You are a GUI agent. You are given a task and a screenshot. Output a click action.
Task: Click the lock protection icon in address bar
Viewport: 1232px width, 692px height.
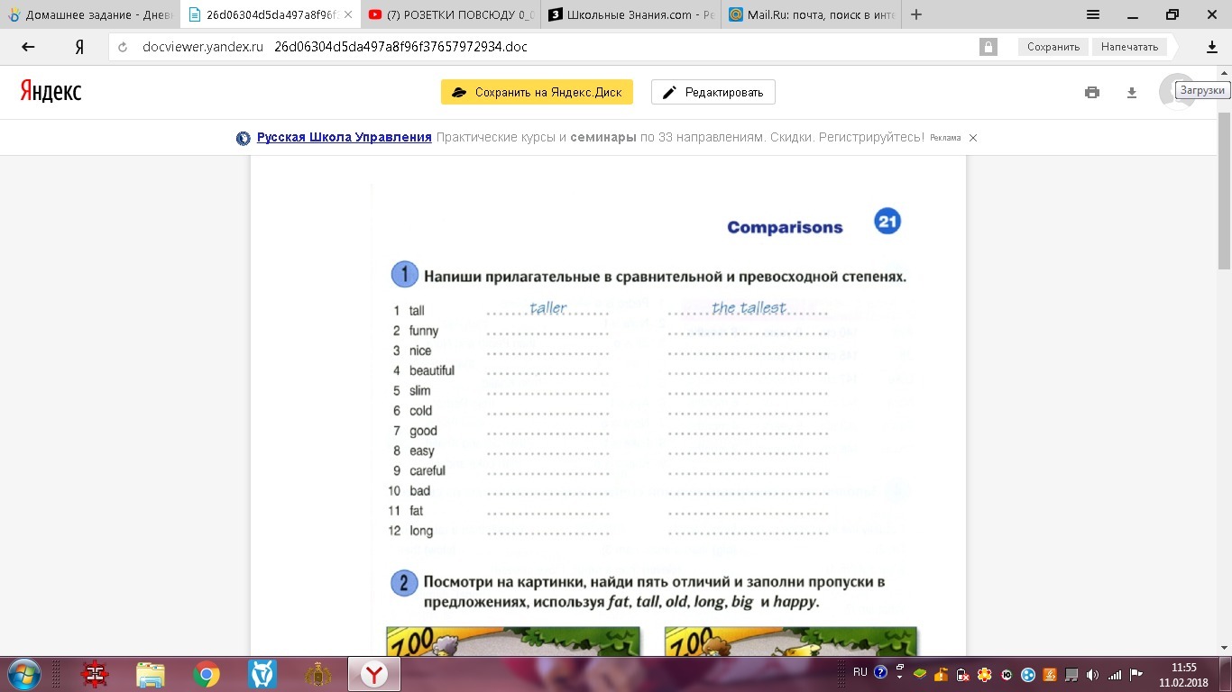tap(988, 47)
